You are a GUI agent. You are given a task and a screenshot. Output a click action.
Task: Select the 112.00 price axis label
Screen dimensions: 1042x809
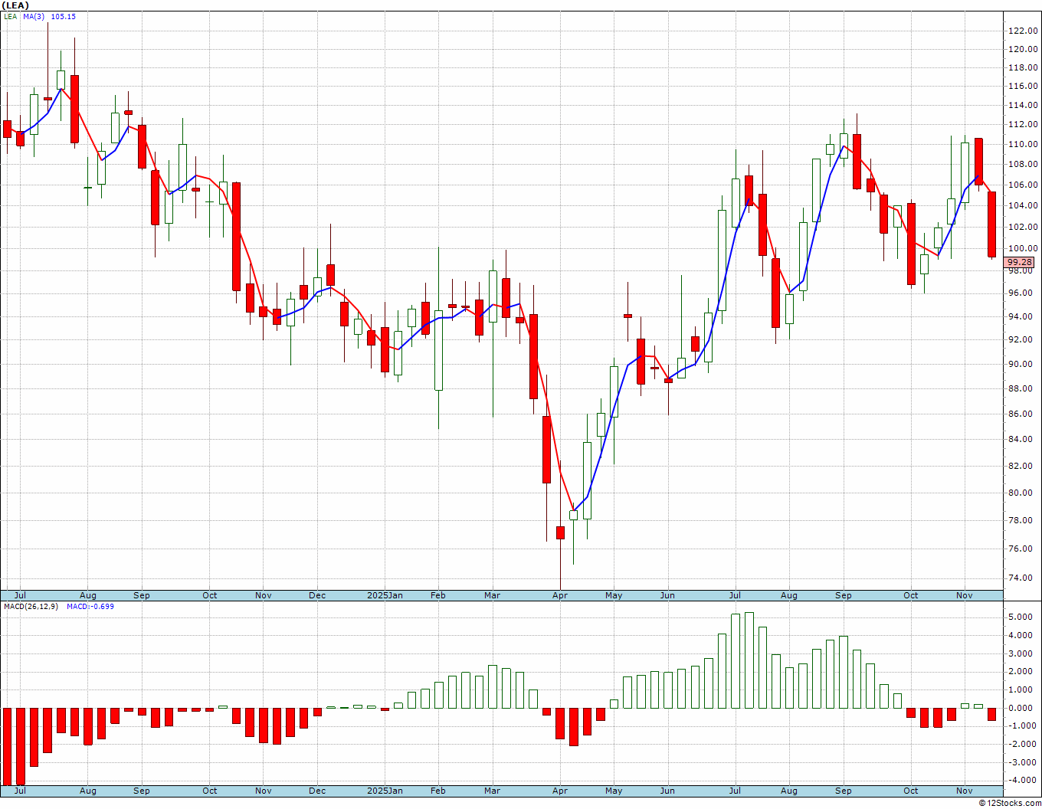coord(1023,124)
